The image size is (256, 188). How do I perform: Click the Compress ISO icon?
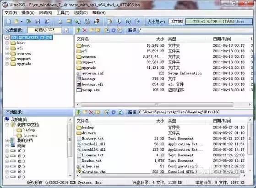pyautogui.click(x=78, y=22)
